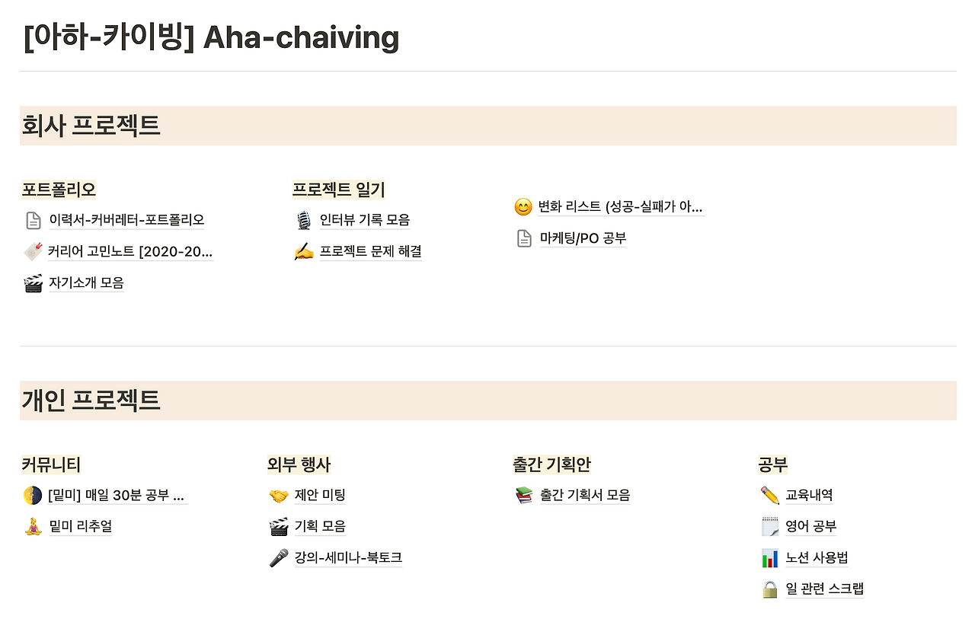The height and width of the screenshot is (619, 975).
Task: Click the clapperboard icon beside 자기소개 모음
Action: tap(33, 284)
